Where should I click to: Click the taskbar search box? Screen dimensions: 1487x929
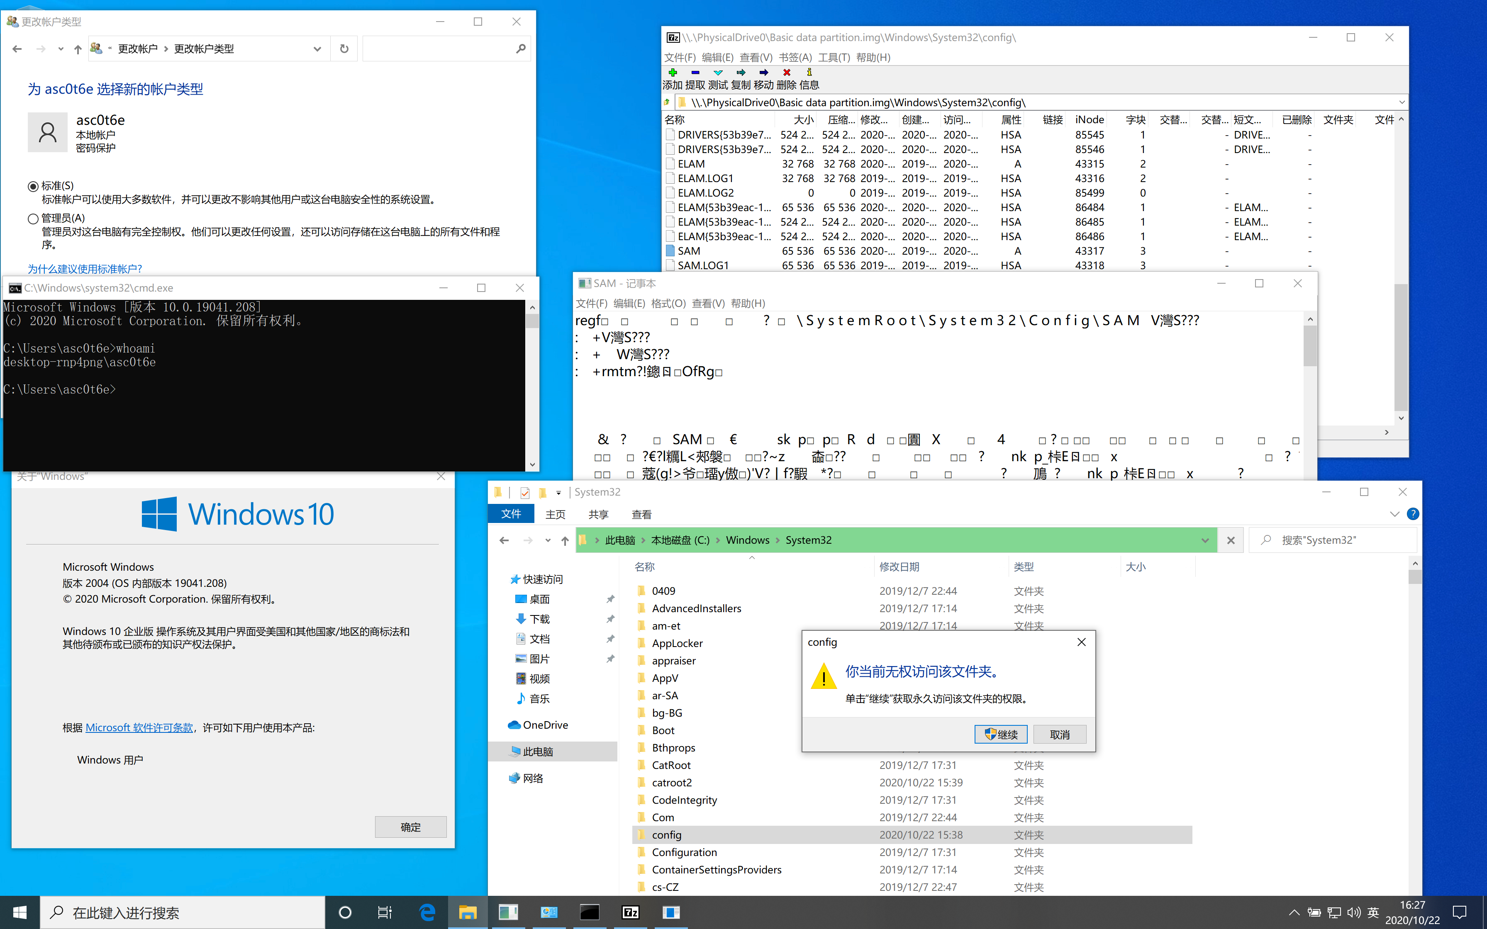(183, 912)
